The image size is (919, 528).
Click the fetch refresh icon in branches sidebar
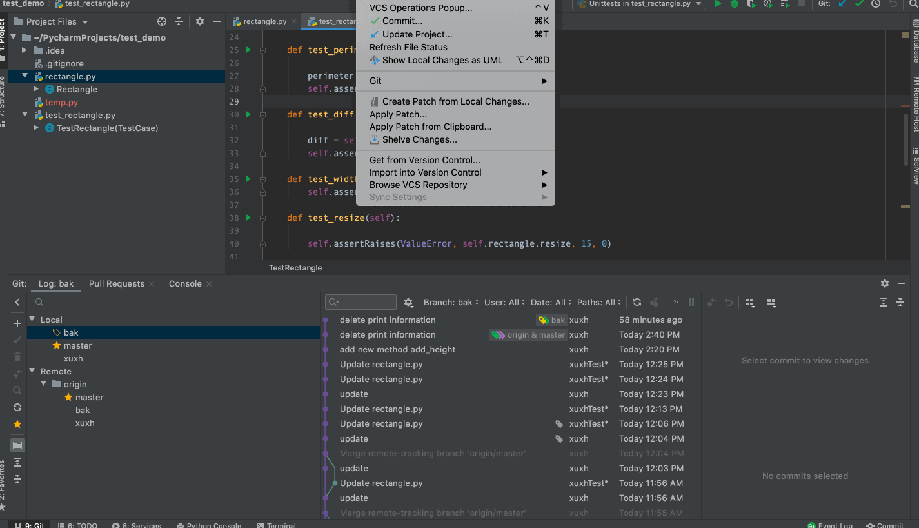pyautogui.click(x=17, y=407)
